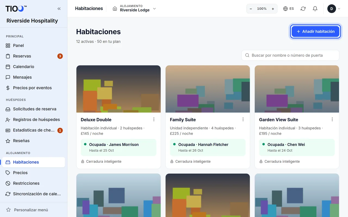Click the Family Suite room title
348x217 pixels.
coord(183,120)
